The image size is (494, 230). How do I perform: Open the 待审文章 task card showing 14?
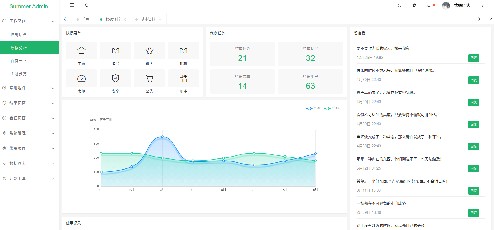pos(243,82)
